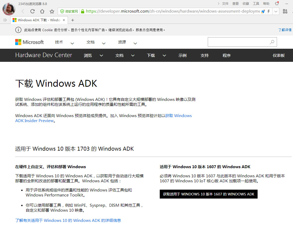Go to browser home page icon
293x225 pixels.
(x=42, y=11)
